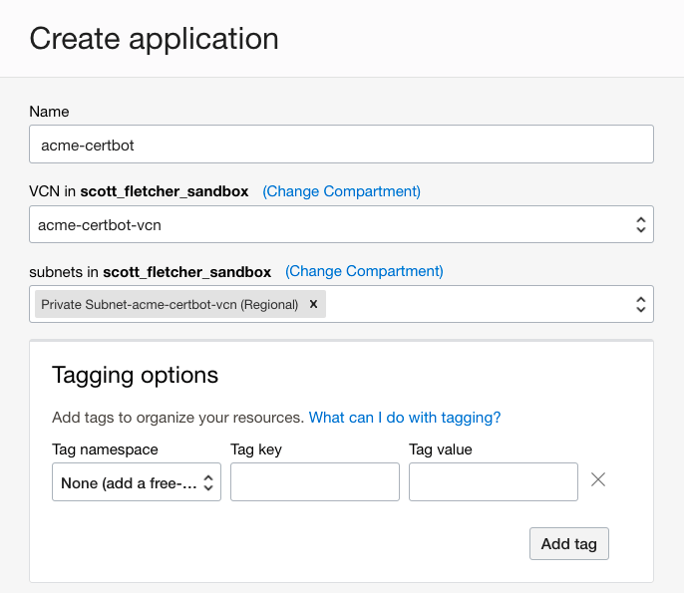Open What can I do with tagging?
Screen dimensions: 684x593
click(x=405, y=418)
